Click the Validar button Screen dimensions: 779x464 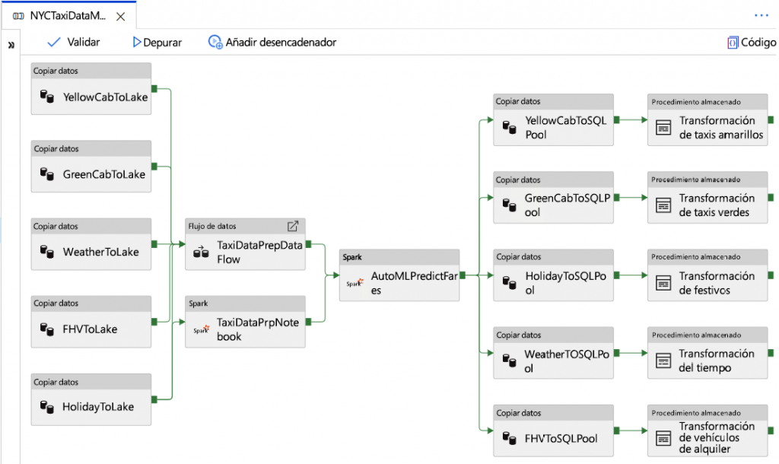(73, 43)
